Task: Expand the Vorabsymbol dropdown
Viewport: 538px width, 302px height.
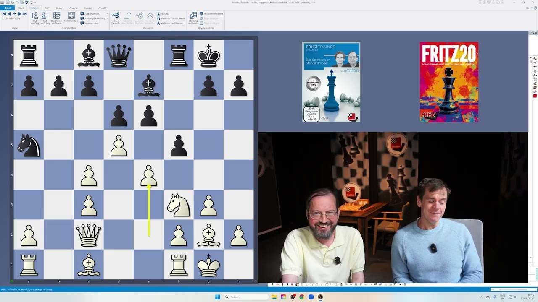Action: coord(107,23)
